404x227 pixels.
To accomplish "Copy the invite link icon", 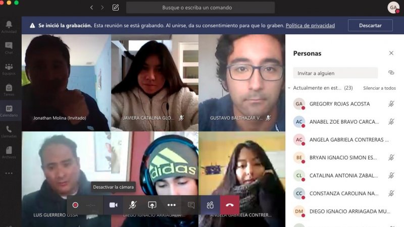I will [391, 73].
